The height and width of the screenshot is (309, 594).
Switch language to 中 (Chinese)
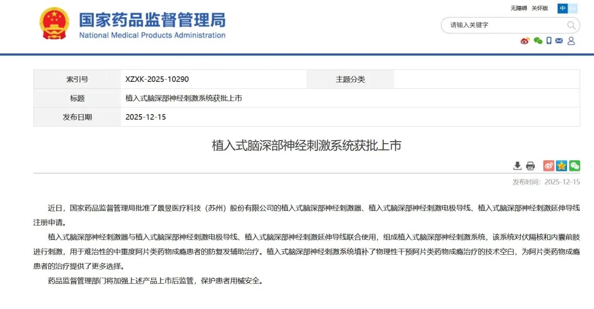click(562, 8)
